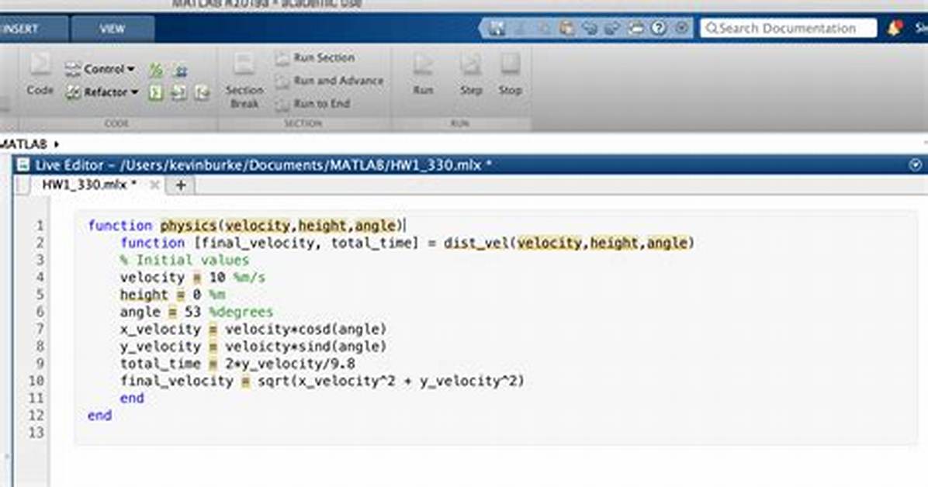928x487 pixels.
Task: Click the '% Initial values' comment
Action: [x=184, y=261]
